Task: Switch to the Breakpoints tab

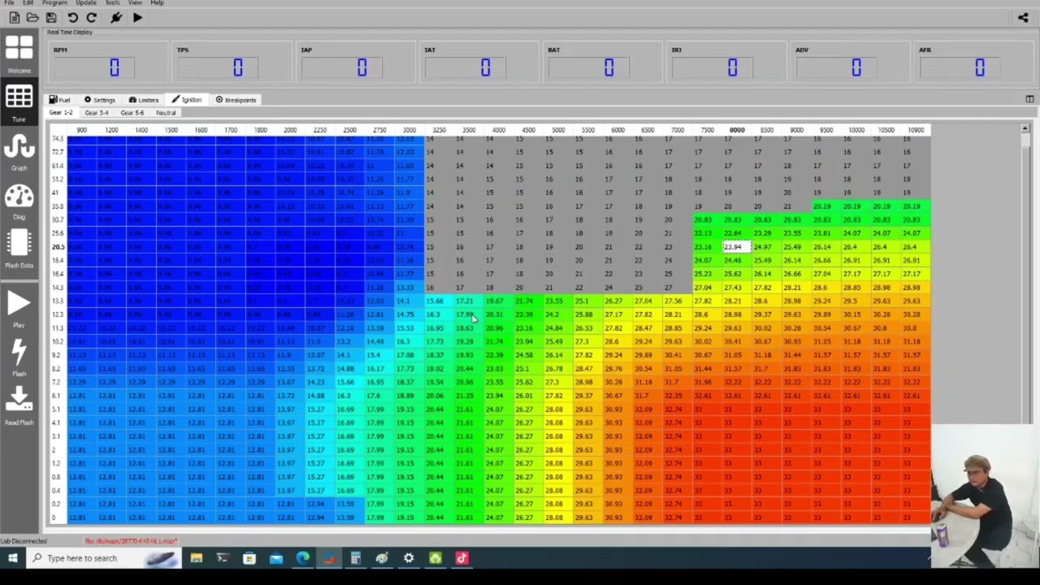Action: [x=236, y=100]
